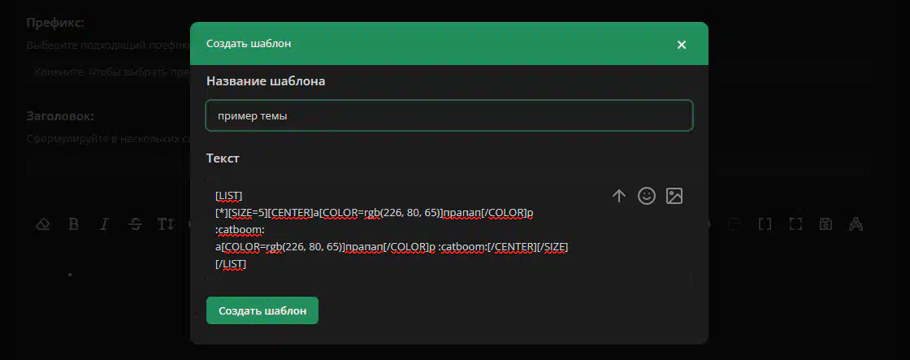910x360 pixels.
Task: Toggle bold formatting in editor toolbar
Action: (x=73, y=224)
